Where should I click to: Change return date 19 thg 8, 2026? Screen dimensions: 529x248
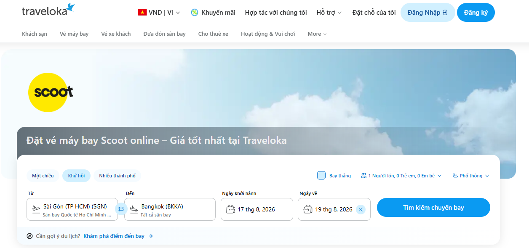tap(334, 209)
